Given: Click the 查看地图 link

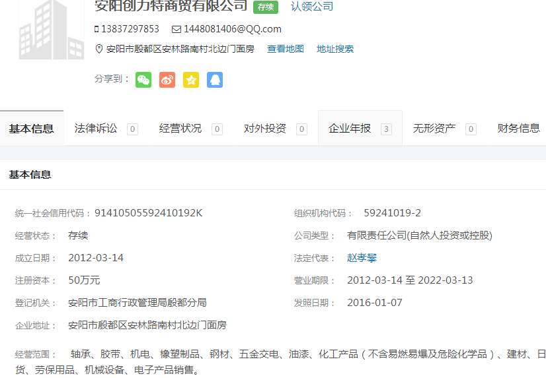Looking at the screenshot, I should click(286, 49).
